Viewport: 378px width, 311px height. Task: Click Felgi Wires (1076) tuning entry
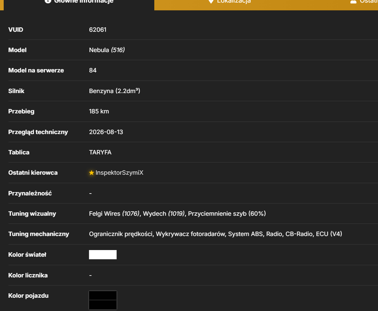pyautogui.click(x=114, y=214)
